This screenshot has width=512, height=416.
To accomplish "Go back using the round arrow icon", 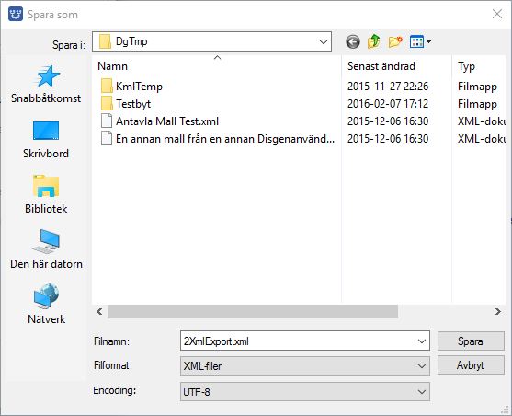I will 353,41.
